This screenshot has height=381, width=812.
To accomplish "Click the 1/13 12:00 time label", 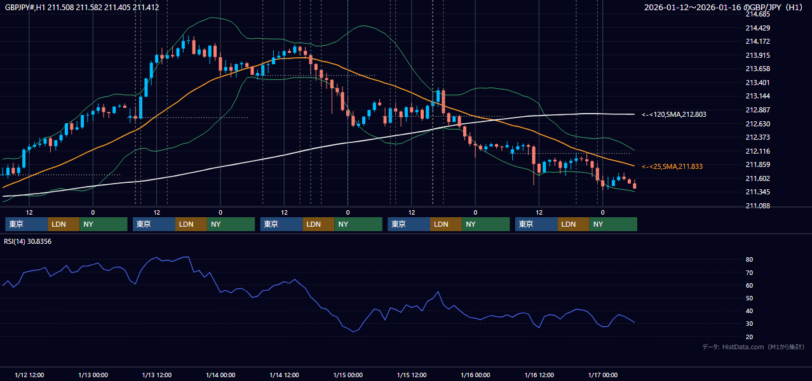I will [157, 375].
